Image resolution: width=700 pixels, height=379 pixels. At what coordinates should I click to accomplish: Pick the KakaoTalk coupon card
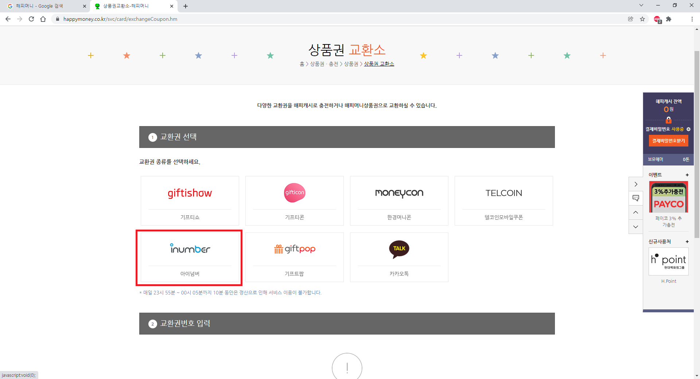(x=399, y=257)
